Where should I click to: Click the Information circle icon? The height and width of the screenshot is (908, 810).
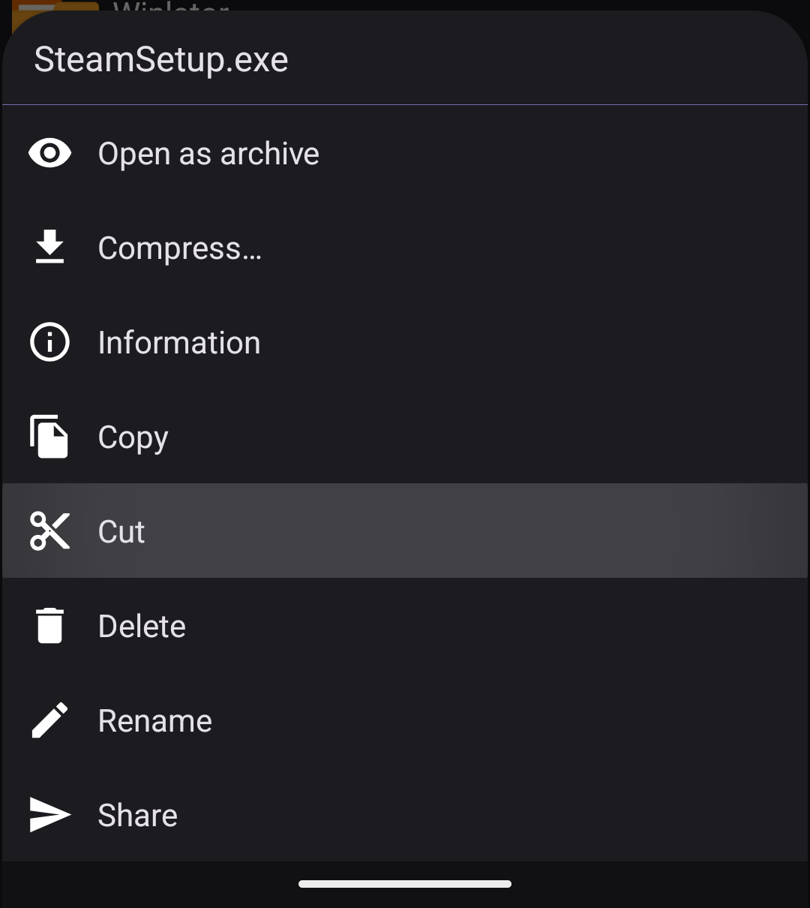(x=49, y=342)
